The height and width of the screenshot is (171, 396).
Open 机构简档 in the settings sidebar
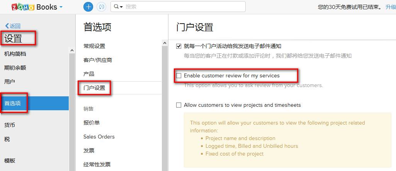15,54
